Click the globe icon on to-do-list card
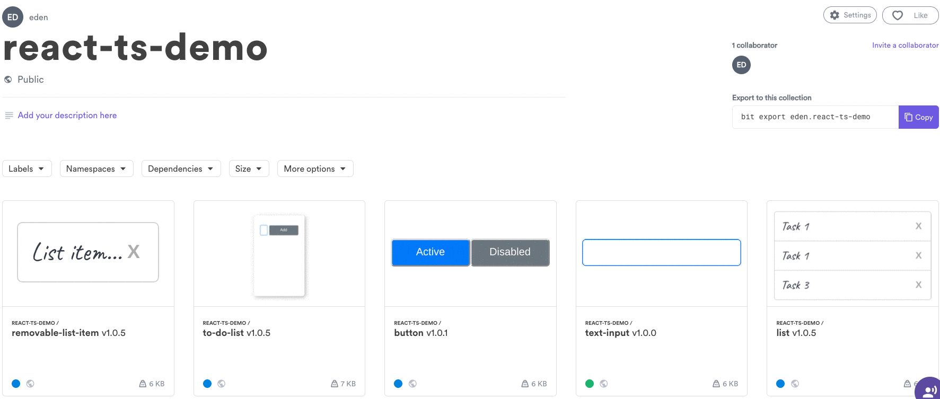The height and width of the screenshot is (399, 940). [222, 384]
